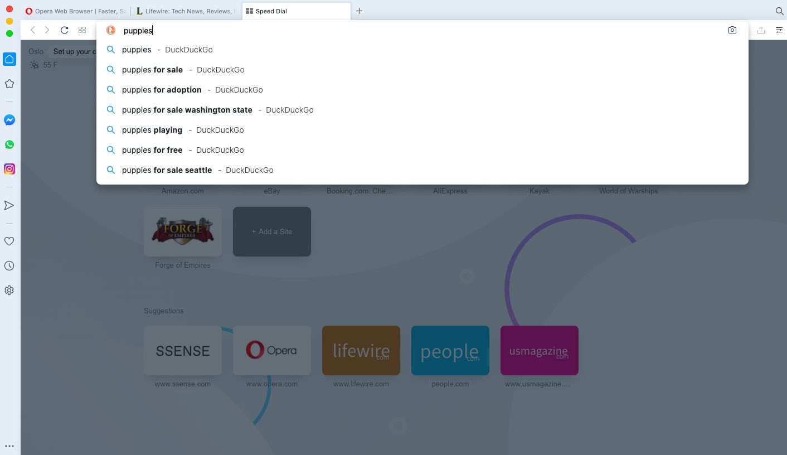
Task: Select 'puppies for sale seattle' suggestion
Action: pos(422,170)
